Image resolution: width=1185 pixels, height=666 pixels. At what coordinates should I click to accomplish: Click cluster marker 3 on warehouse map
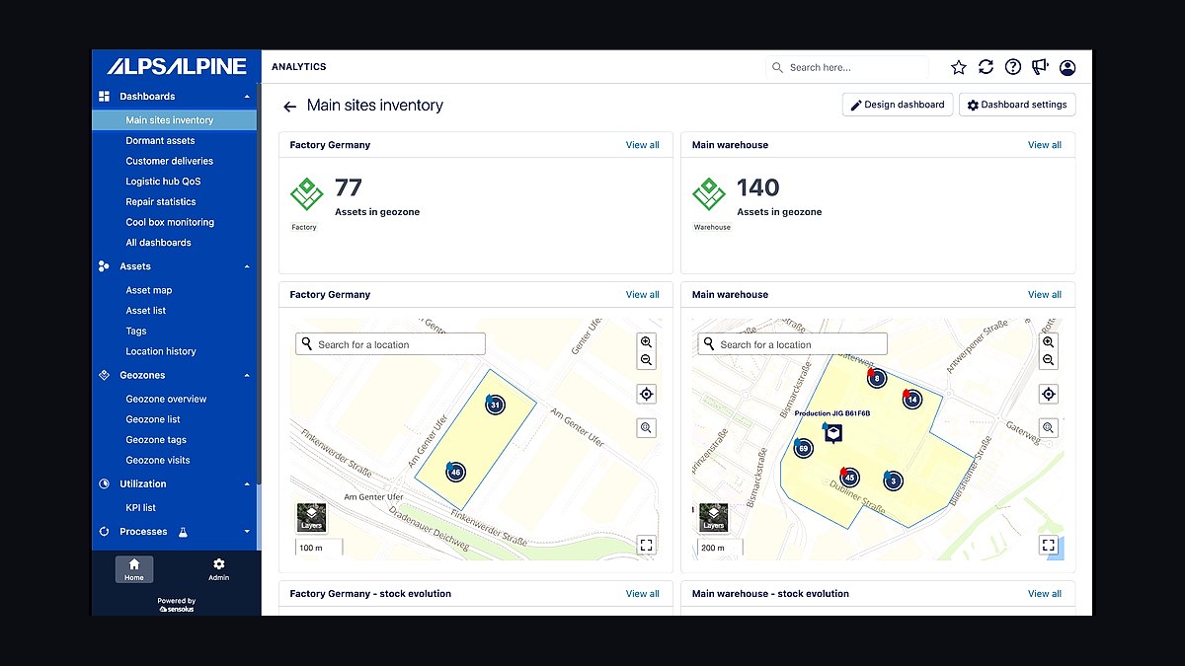point(893,481)
